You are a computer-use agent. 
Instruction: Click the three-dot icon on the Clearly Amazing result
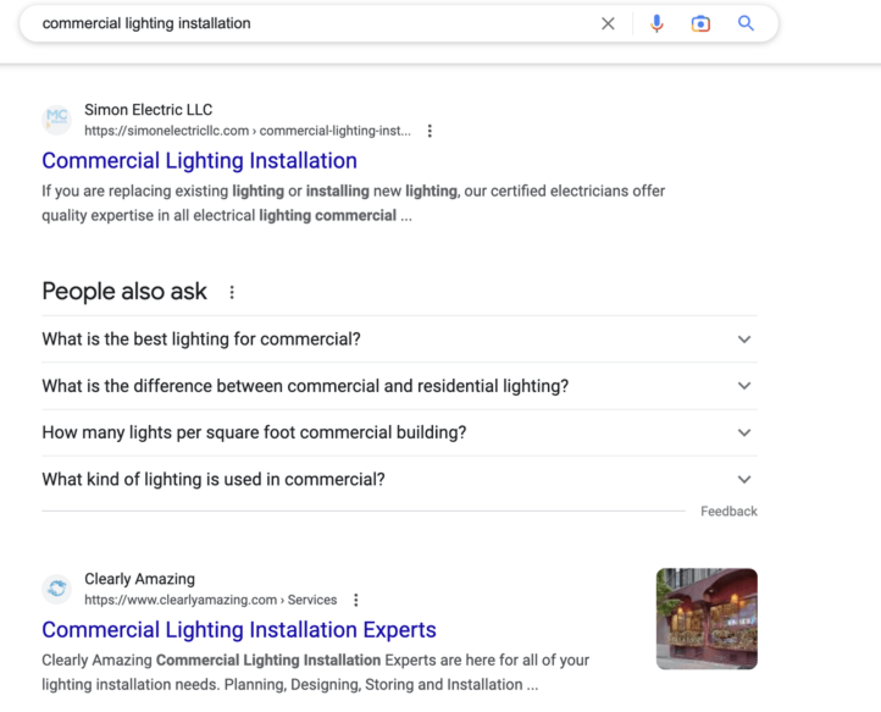[356, 600]
